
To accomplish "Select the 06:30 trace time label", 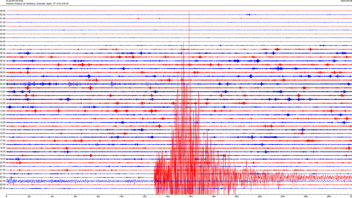I will tap(3, 61).
